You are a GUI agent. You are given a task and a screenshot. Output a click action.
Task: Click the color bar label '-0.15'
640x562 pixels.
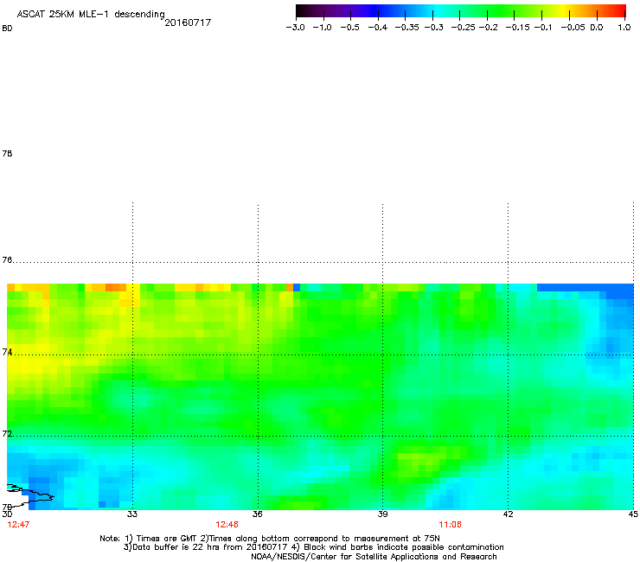[x=517, y=28]
